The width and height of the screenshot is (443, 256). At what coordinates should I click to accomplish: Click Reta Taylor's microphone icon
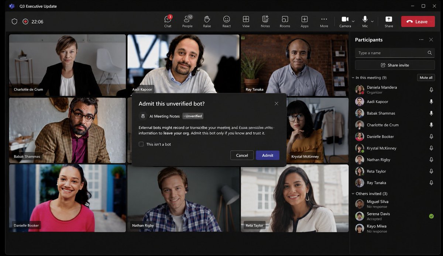tap(431, 171)
